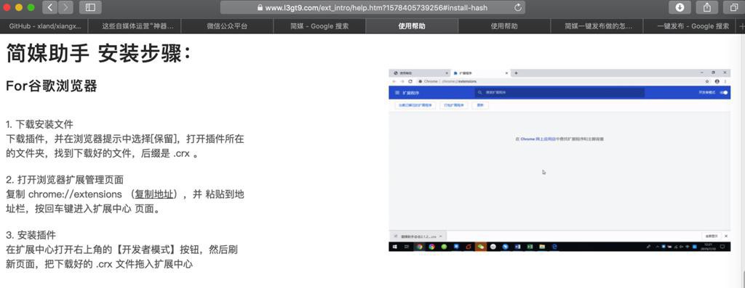Go back with the Safari back arrow
Viewport: 745px width, 288px height.
pyautogui.click(x=50, y=7)
